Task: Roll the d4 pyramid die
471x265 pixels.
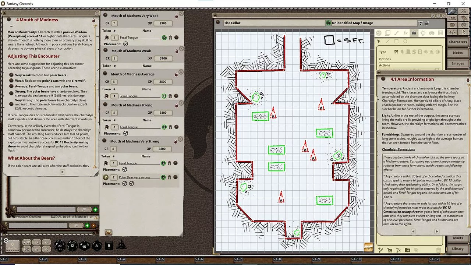Action: tap(122, 245)
